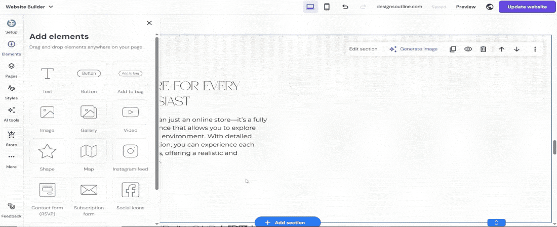Click the paragraph about the online store
Screen dimensions: 557x227
pos(214,141)
